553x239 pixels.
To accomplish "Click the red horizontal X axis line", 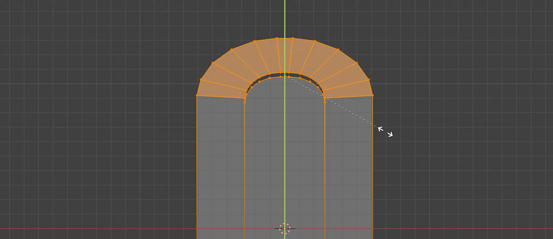I will tap(103, 228).
